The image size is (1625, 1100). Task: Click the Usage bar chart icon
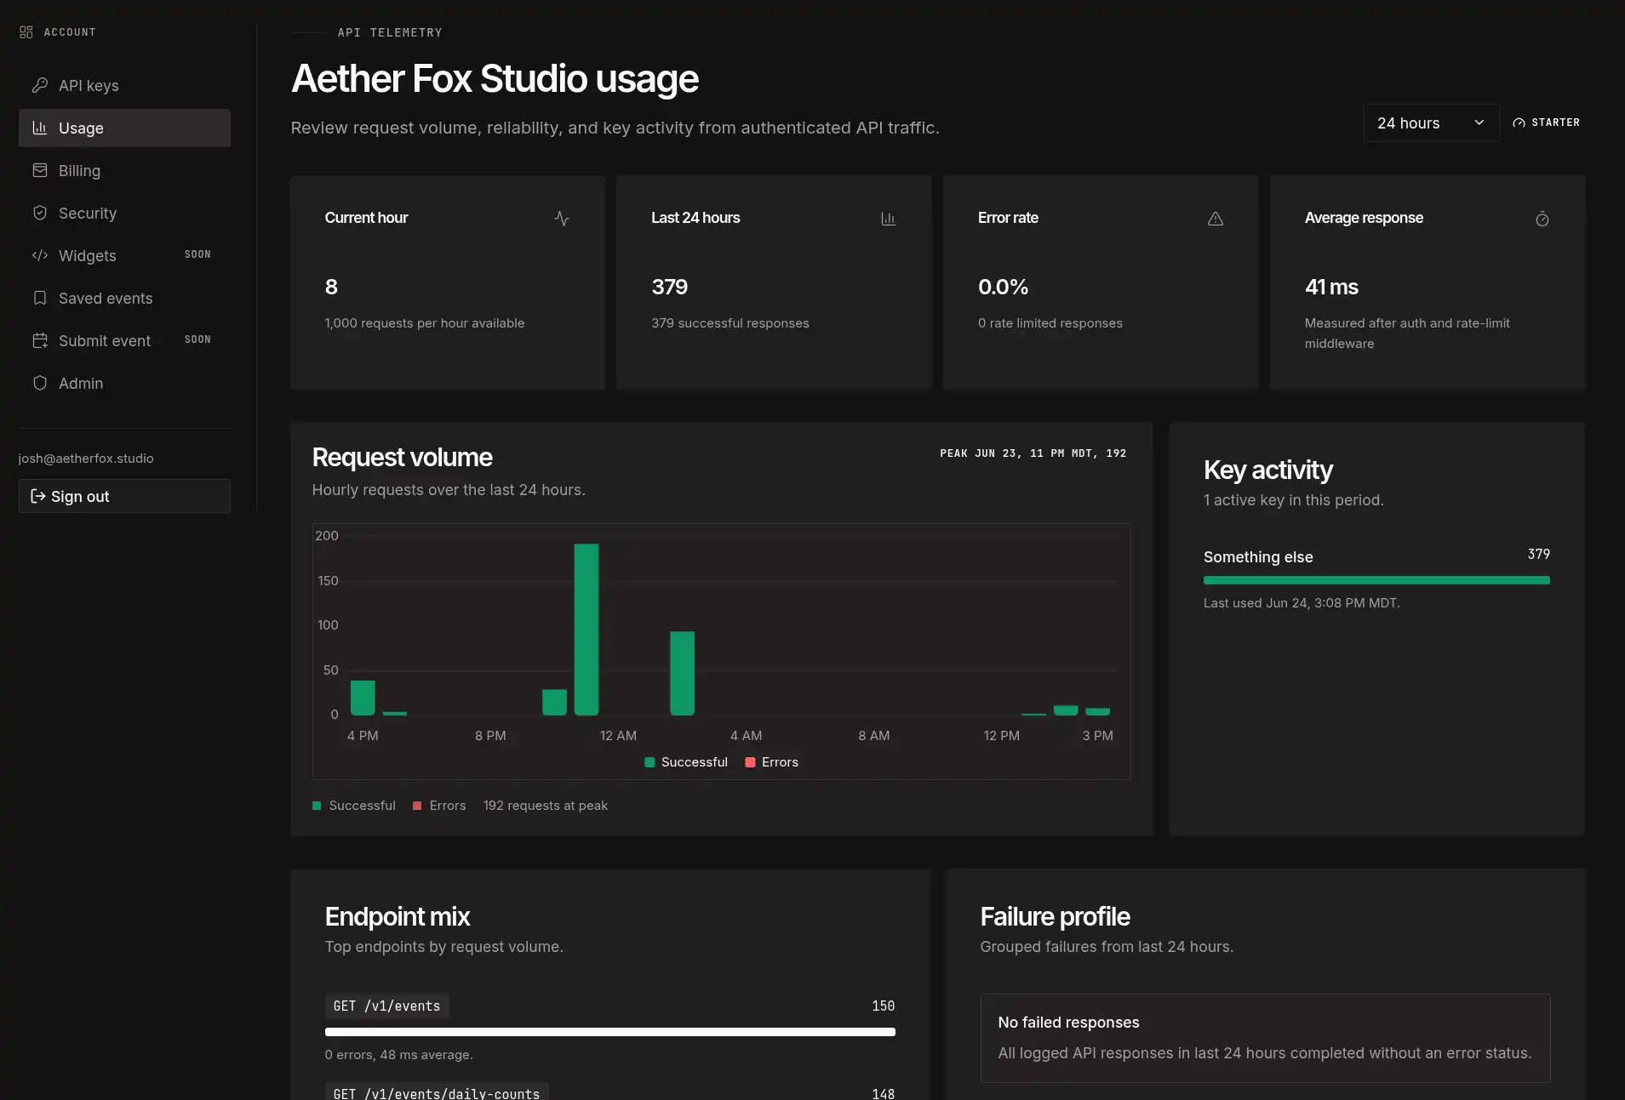[39, 128]
